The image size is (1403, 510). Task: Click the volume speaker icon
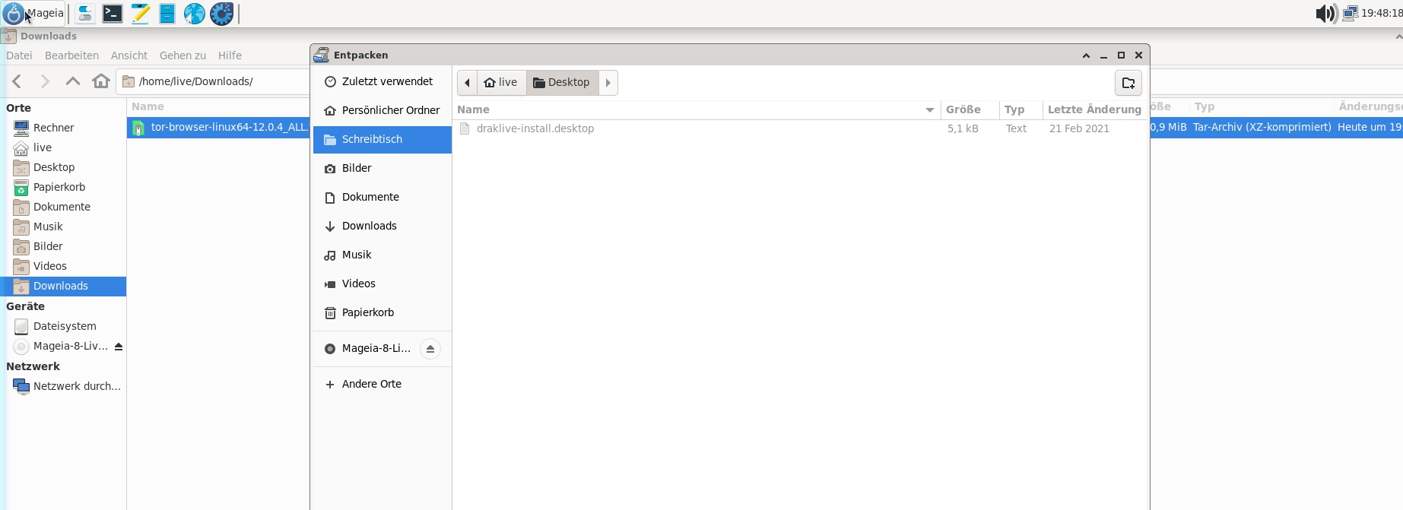pyautogui.click(x=1325, y=14)
